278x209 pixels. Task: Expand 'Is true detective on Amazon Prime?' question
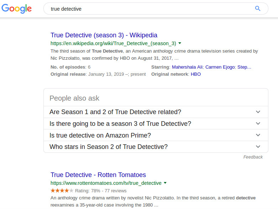156,135
